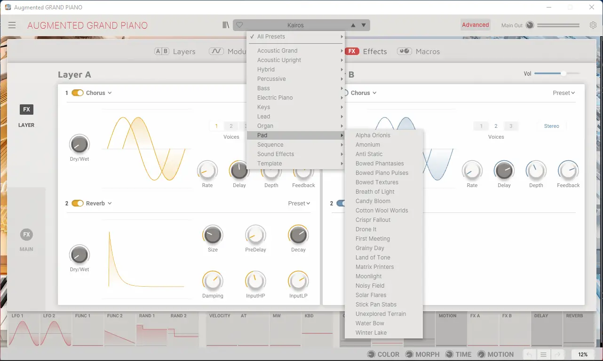This screenshot has width=603, height=361.
Task: Switch to the Macros tab
Action: click(x=419, y=52)
